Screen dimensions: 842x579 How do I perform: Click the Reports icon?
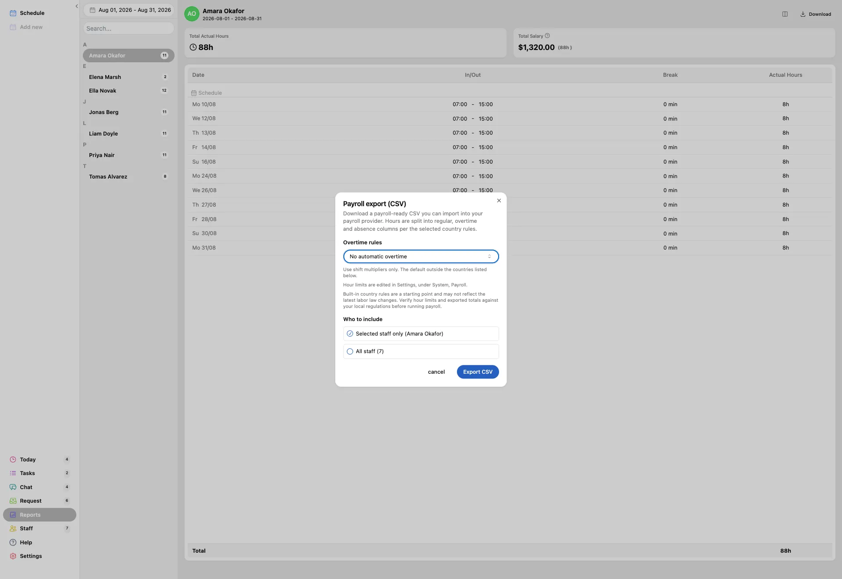click(13, 515)
